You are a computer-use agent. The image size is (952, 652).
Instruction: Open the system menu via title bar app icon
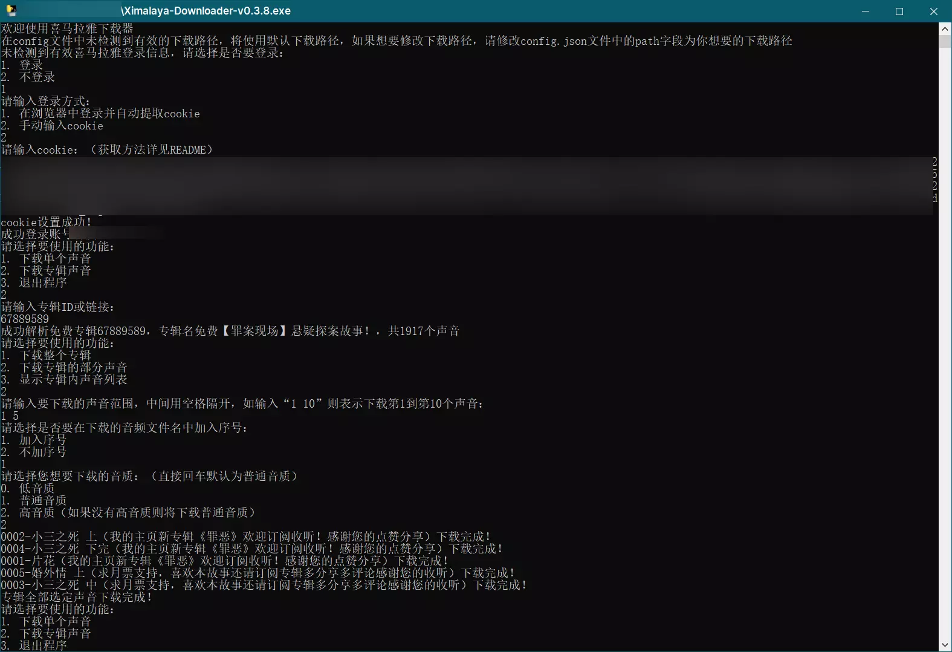click(x=11, y=11)
